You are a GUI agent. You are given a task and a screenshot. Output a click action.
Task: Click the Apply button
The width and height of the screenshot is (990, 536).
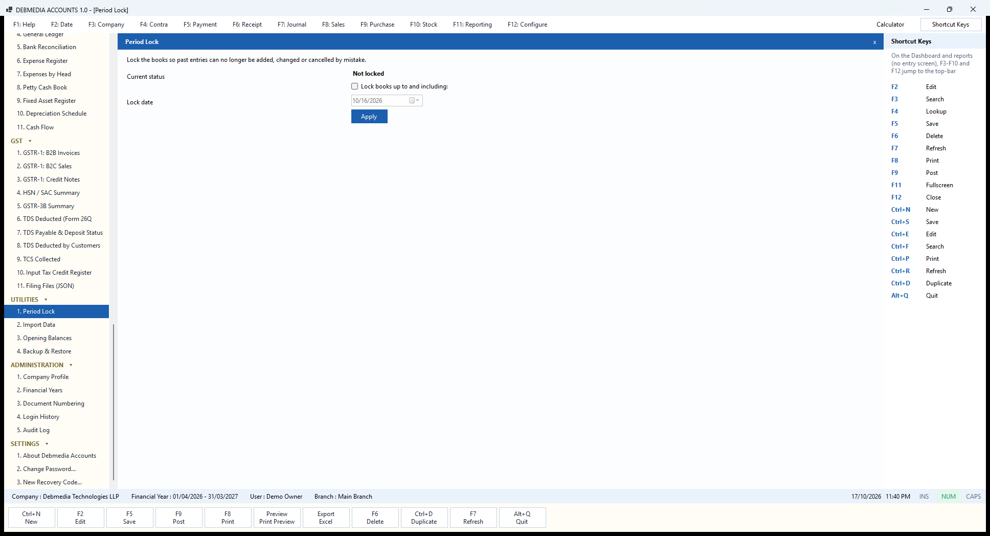[369, 117]
